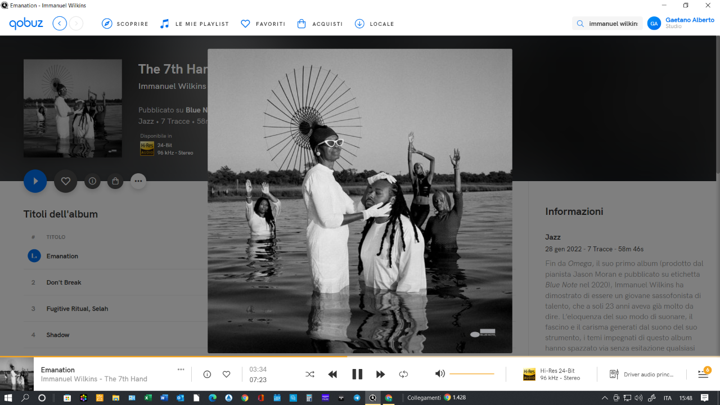Select the track Shadow

point(58,335)
